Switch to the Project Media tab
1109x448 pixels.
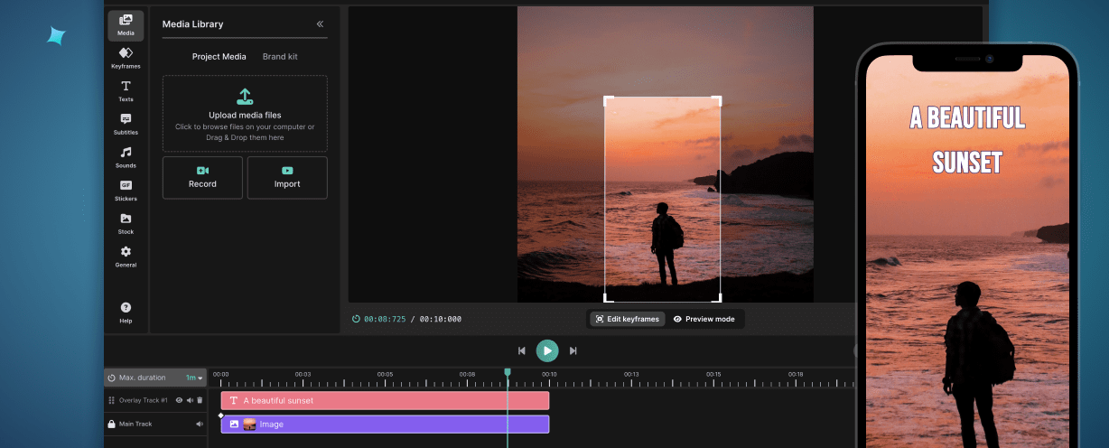[219, 57]
